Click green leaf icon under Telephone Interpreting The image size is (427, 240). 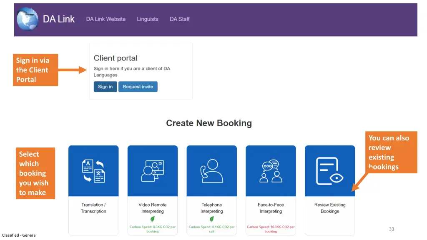click(x=211, y=219)
